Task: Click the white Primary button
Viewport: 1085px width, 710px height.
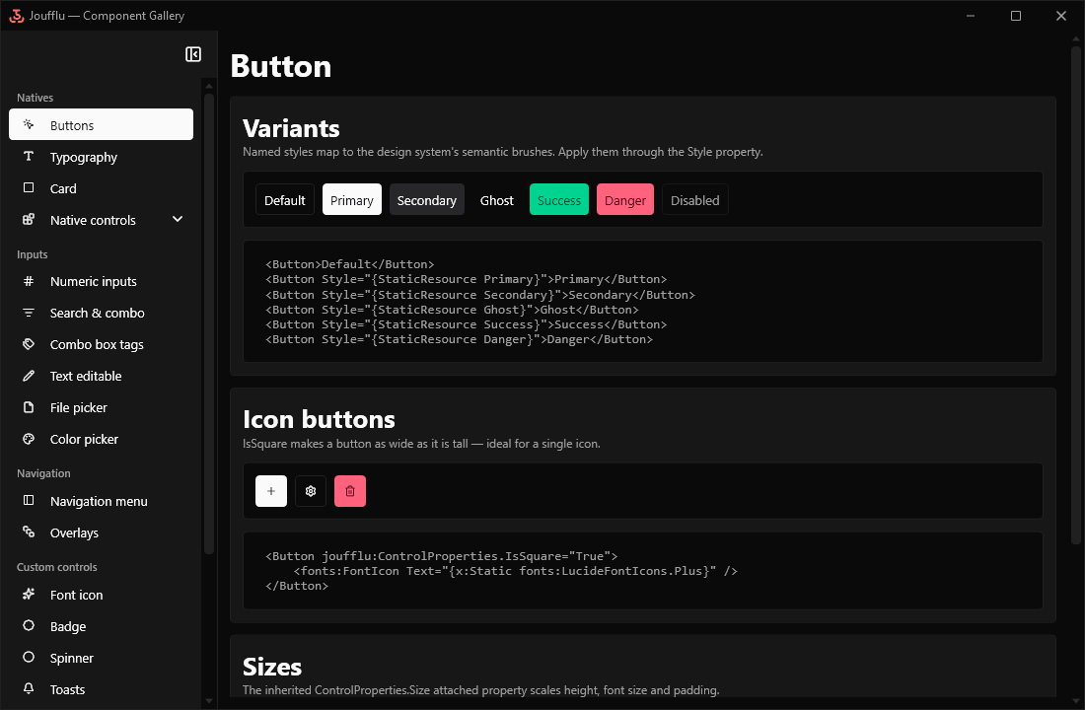Action: pyautogui.click(x=351, y=199)
